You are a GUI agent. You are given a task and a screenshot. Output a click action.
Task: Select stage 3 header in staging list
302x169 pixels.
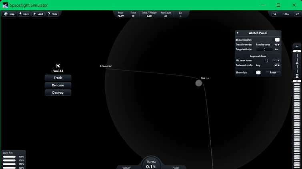(297, 81)
